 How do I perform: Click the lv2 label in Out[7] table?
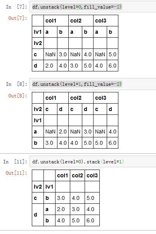(38, 43)
